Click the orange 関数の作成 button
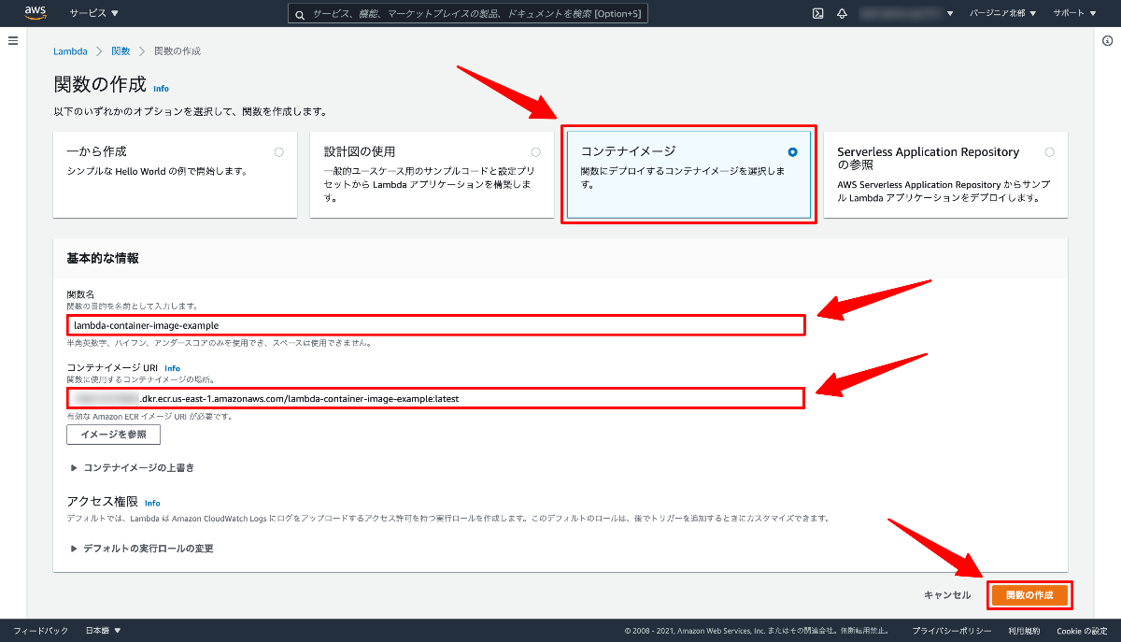This screenshot has width=1121, height=642. (x=1029, y=595)
